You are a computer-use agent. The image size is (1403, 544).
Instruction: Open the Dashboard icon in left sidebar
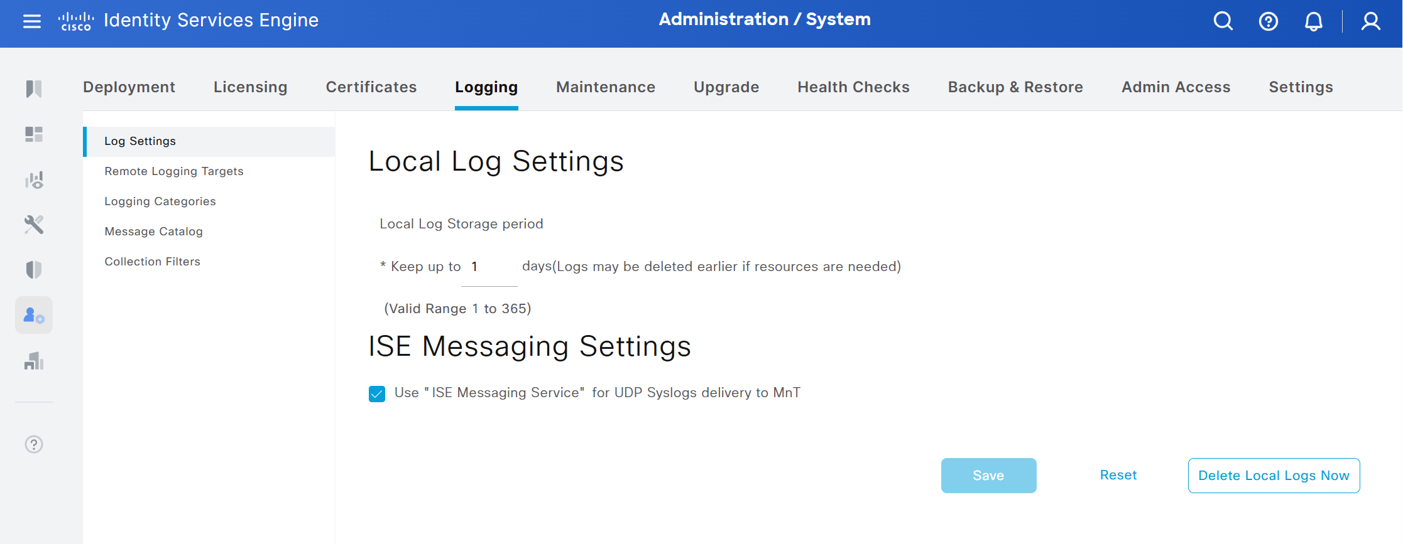point(34,134)
